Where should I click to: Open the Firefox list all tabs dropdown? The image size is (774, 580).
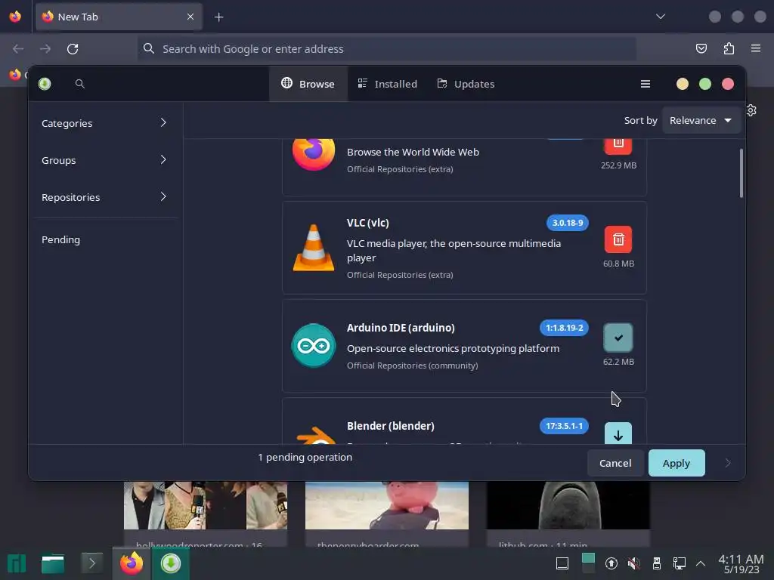pos(661,17)
